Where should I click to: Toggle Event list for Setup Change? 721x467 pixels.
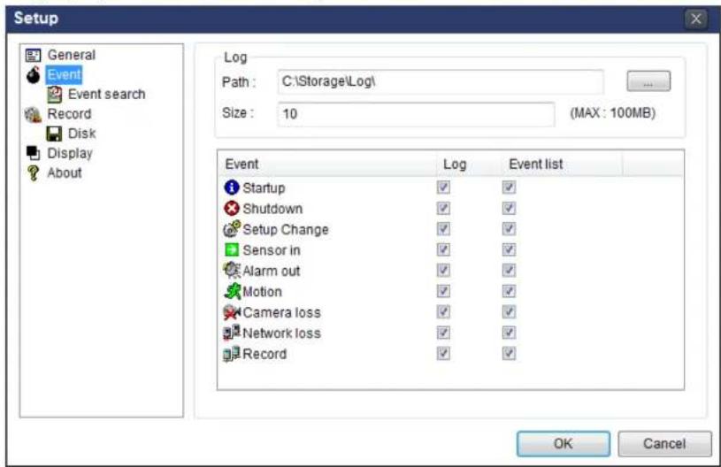pos(509,229)
